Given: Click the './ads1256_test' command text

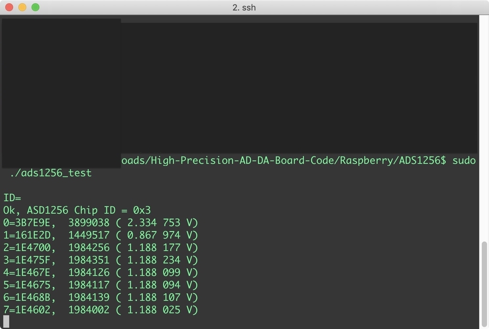Looking at the screenshot, I should (51, 173).
